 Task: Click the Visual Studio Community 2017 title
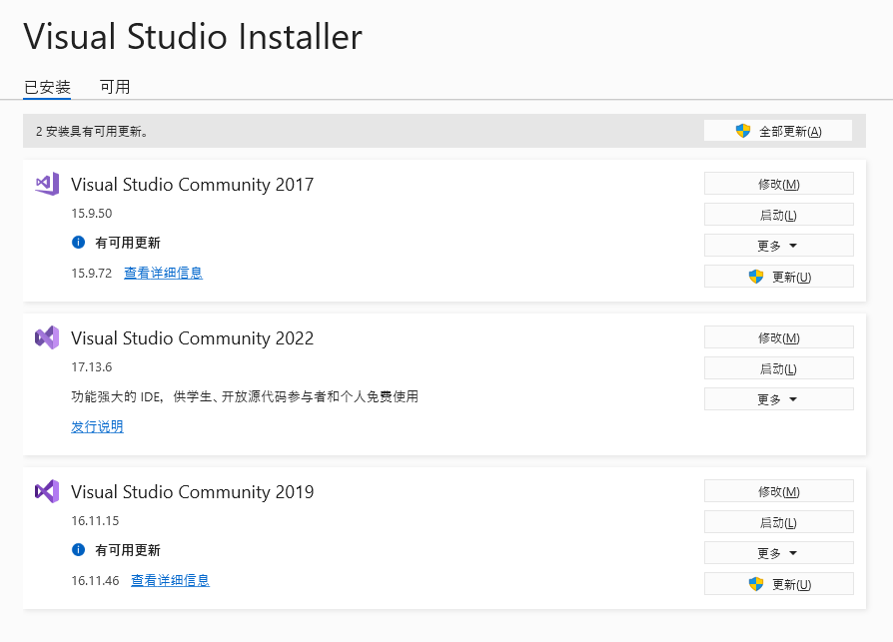pos(193,185)
